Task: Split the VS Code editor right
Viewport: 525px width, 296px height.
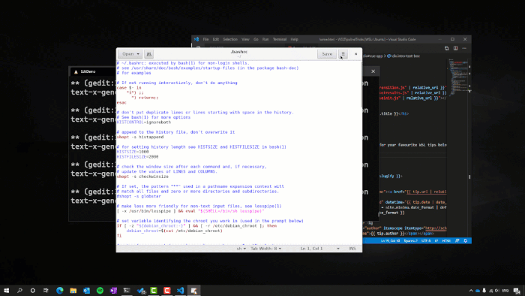Action: click(x=456, y=48)
